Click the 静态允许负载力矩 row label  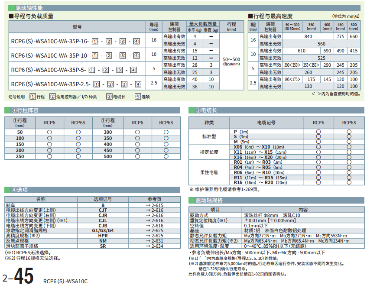pyautogui.click(x=208, y=236)
